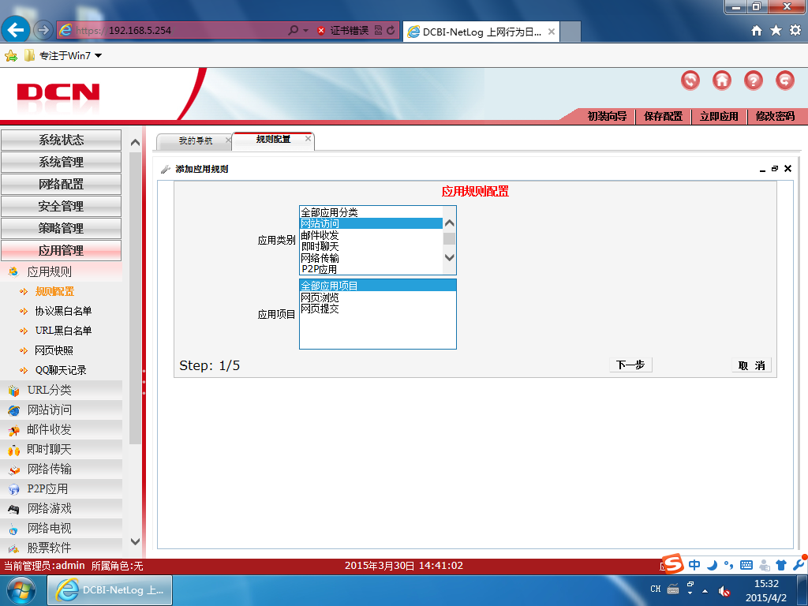Click 立即应用 in the header bar
The image size is (808, 606).
click(719, 117)
